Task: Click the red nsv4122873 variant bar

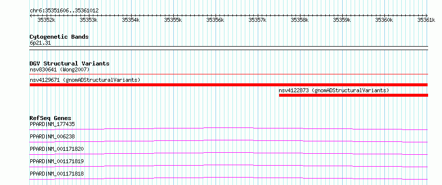Action: click(x=354, y=95)
